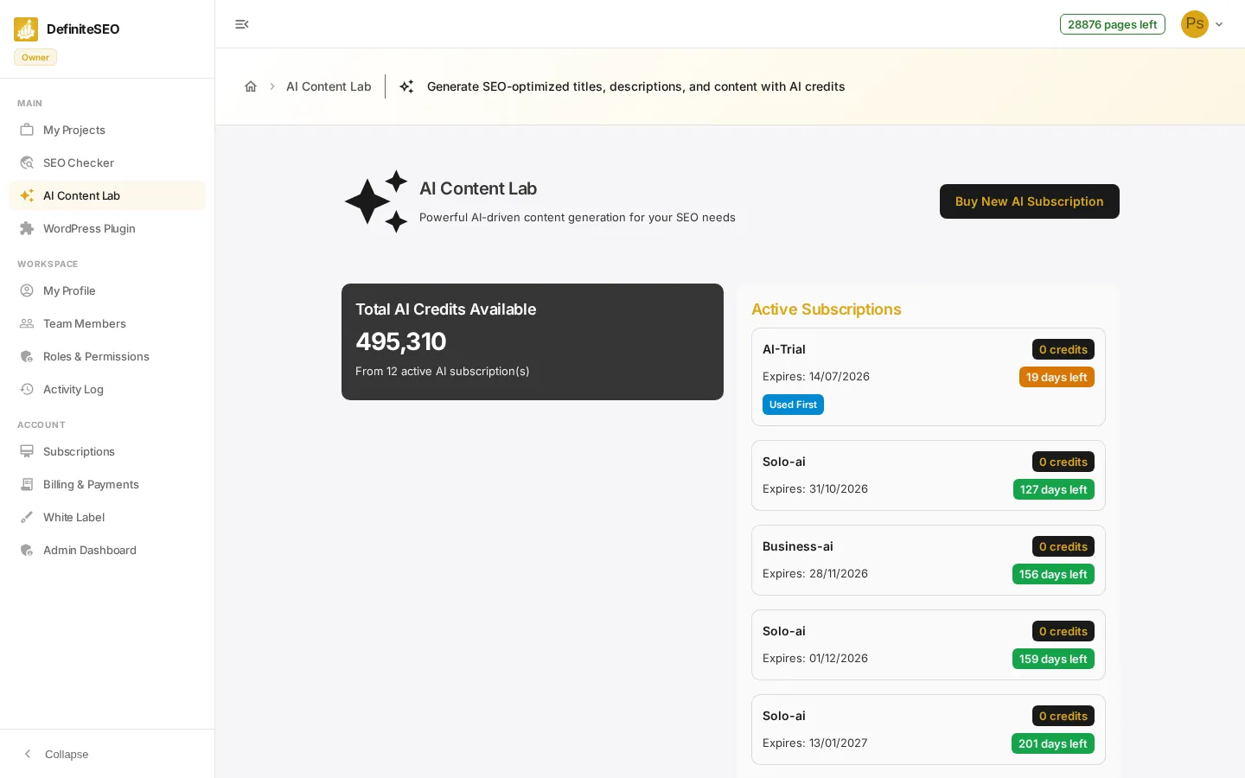Click the Subscriptions card icon

point(27,451)
